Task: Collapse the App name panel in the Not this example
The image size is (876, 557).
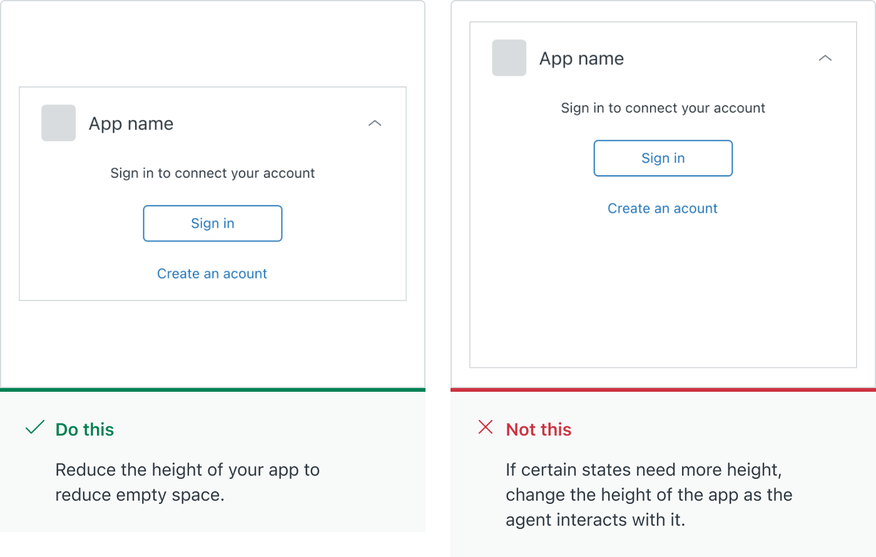Action: click(825, 58)
